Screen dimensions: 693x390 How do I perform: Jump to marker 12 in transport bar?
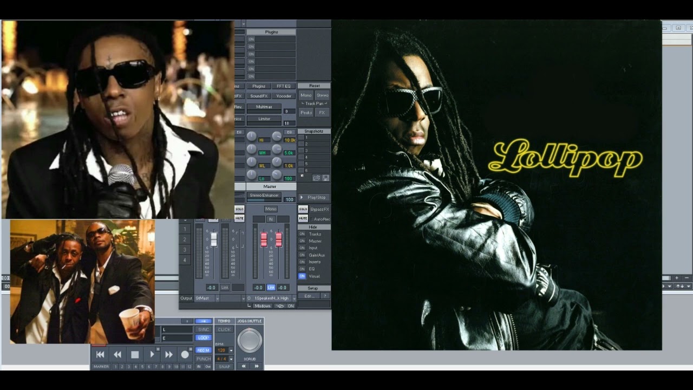(x=189, y=367)
